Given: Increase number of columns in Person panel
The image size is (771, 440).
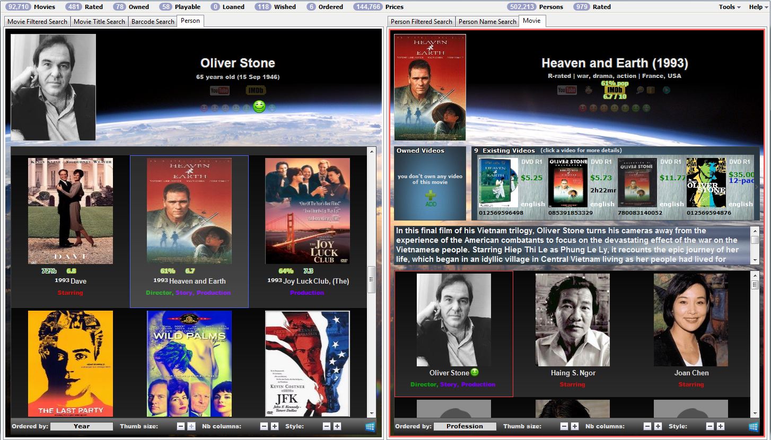Looking at the screenshot, I should click(x=275, y=426).
